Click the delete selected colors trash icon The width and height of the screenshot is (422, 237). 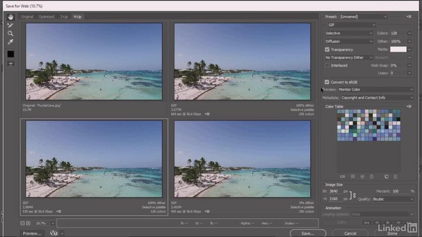pyautogui.click(x=395, y=176)
